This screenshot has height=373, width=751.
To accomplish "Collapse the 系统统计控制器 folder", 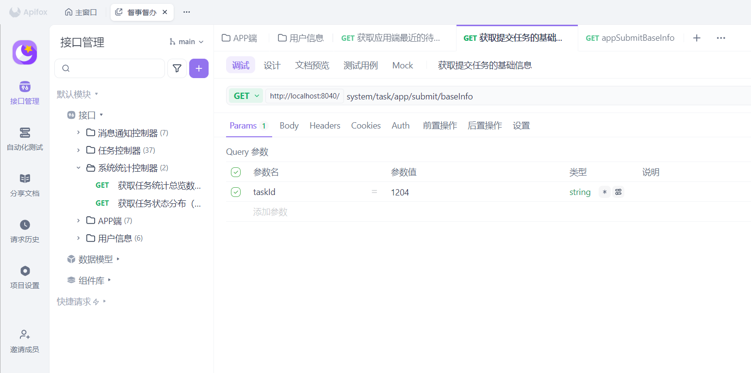I will coord(79,168).
